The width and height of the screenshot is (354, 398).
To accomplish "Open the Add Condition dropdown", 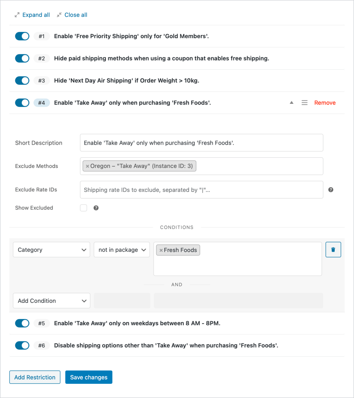I will (x=51, y=300).
